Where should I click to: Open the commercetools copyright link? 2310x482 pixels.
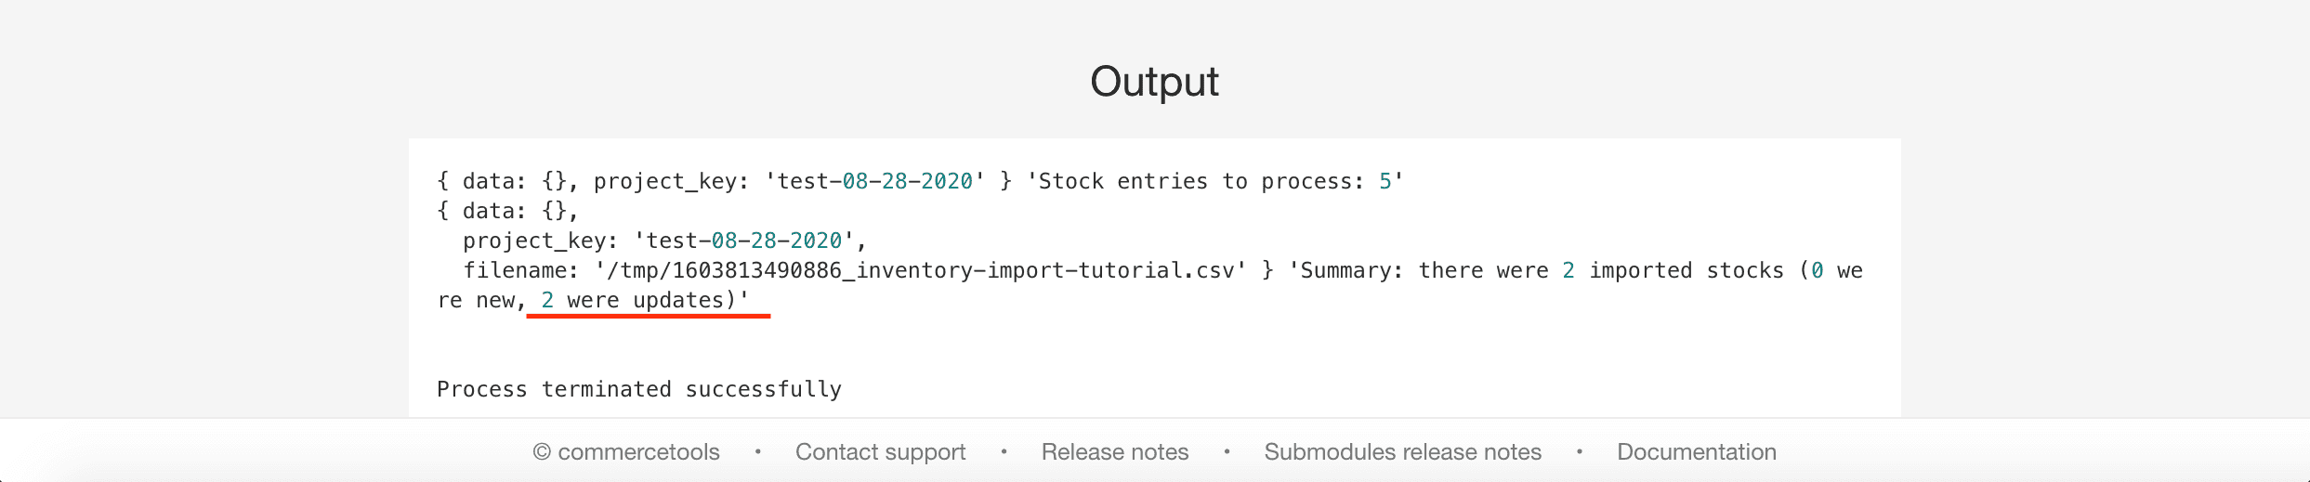coord(626,452)
